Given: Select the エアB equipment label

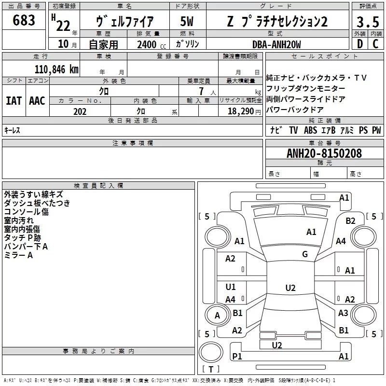Looking at the screenshot, I should (x=329, y=130).
